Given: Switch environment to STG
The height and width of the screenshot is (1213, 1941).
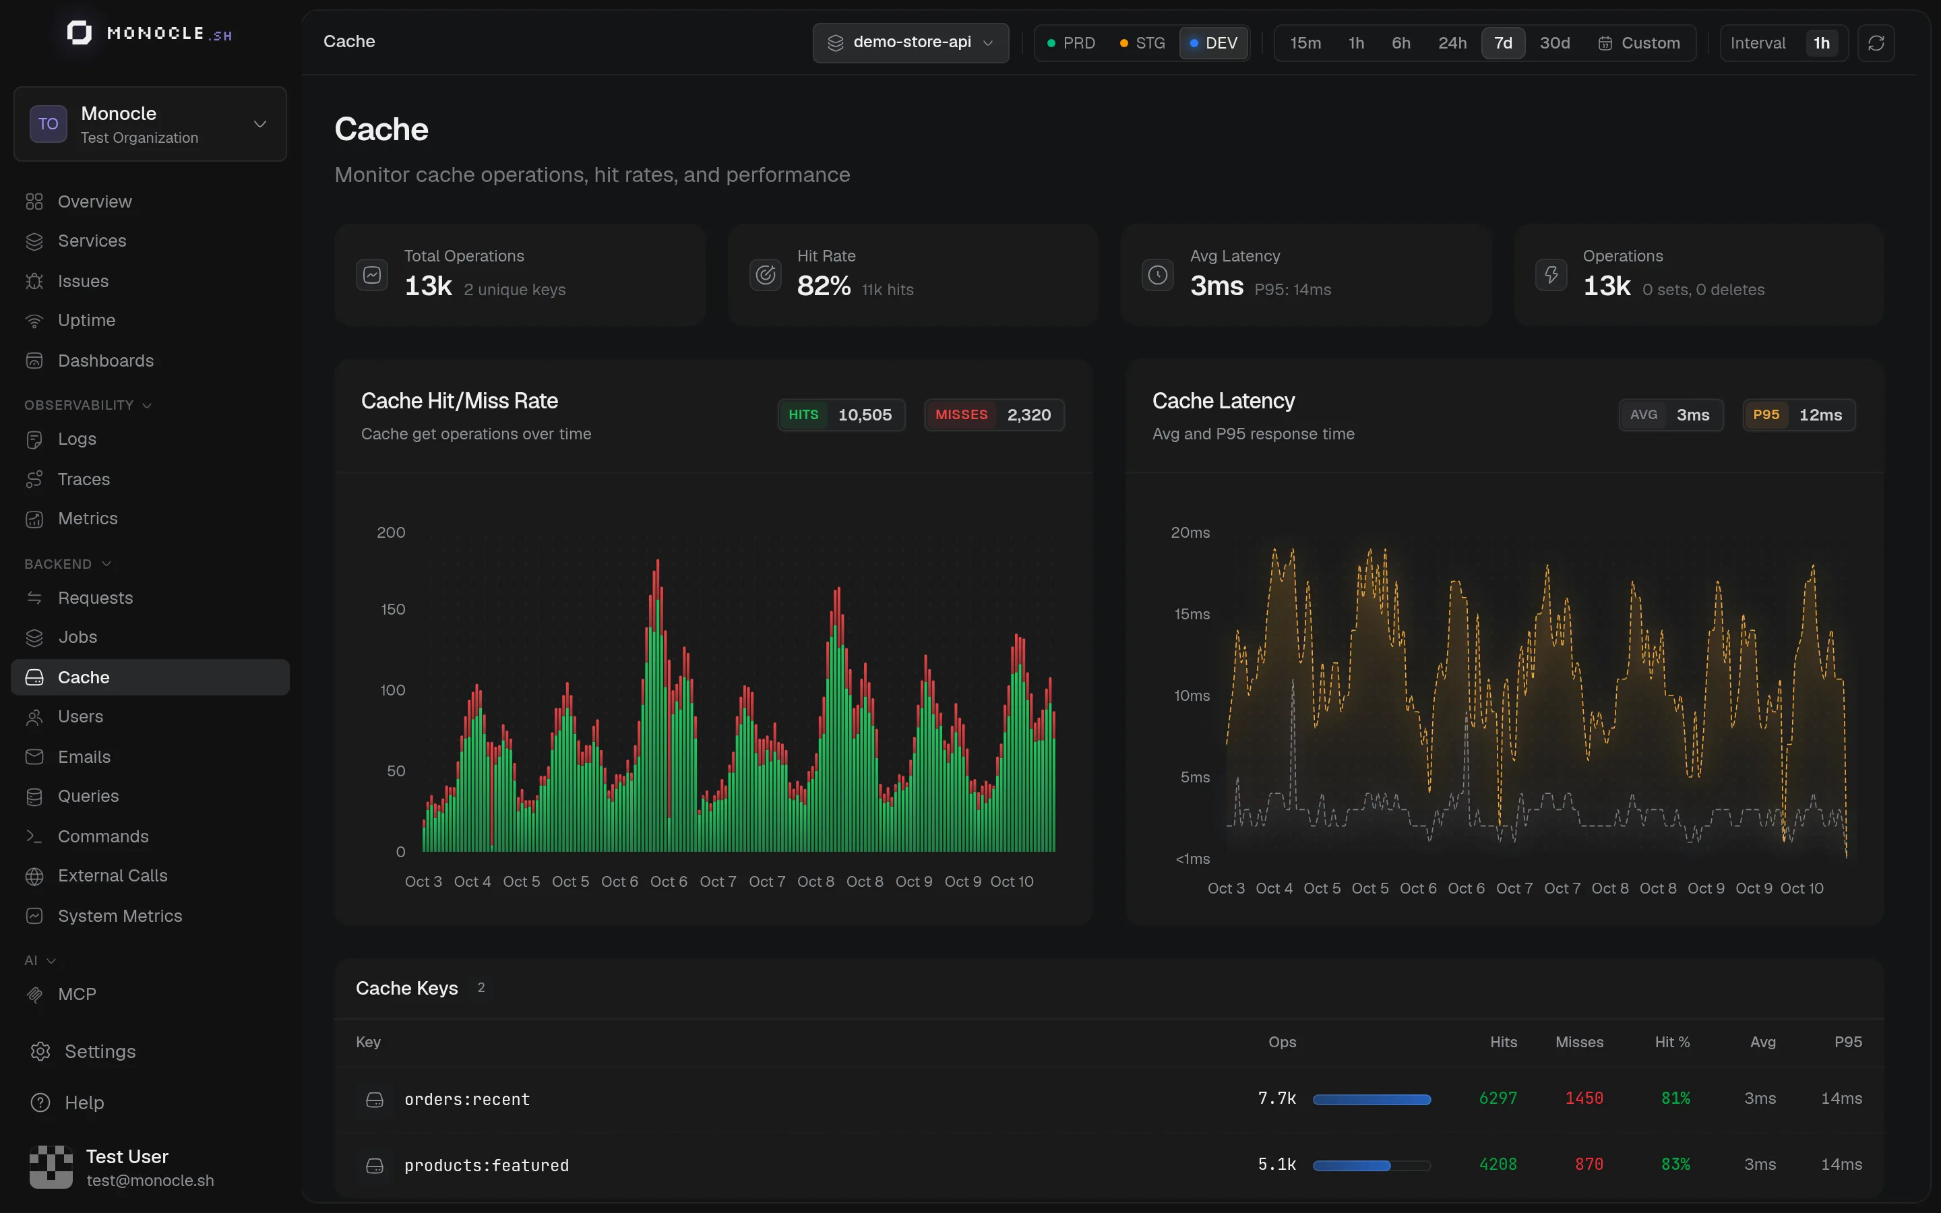Looking at the screenshot, I should (x=1142, y=42).
